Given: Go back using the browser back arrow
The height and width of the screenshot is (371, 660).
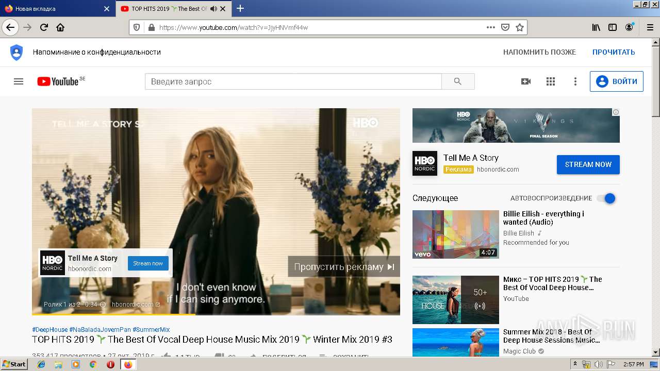Looking at the screenshot, I should 10,27.
